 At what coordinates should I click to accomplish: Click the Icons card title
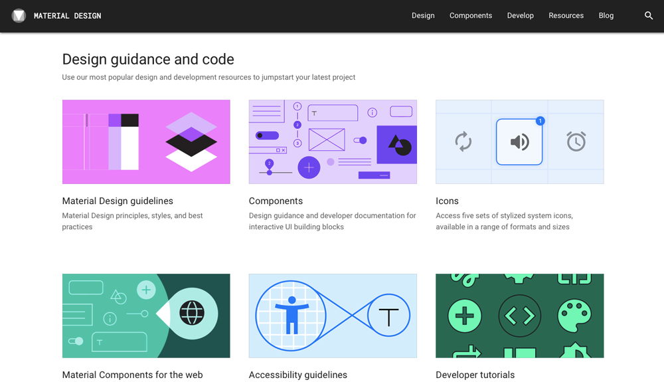(447, 201)
